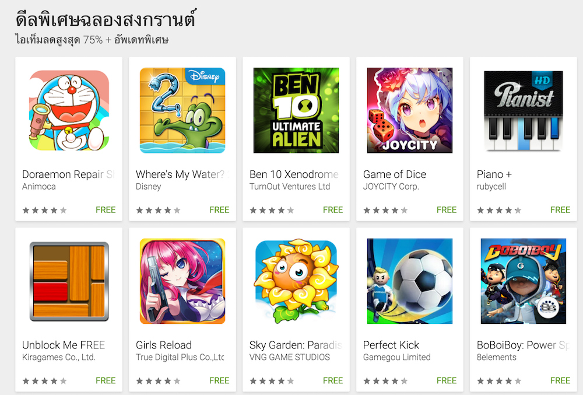Click the Sky Garden: Paradise title

(x=296, y=345)
